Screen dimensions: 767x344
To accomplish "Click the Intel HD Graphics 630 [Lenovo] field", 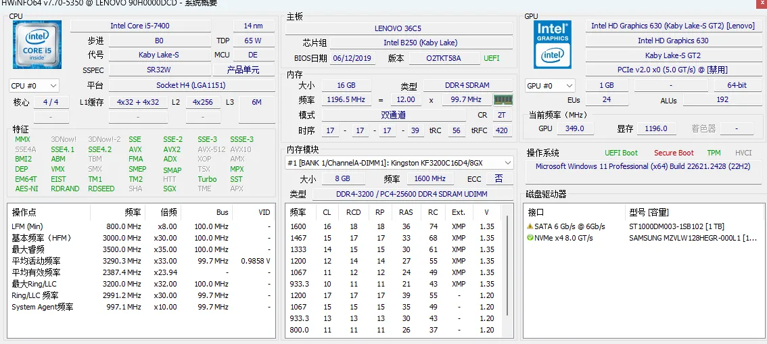I will [672, 26].
